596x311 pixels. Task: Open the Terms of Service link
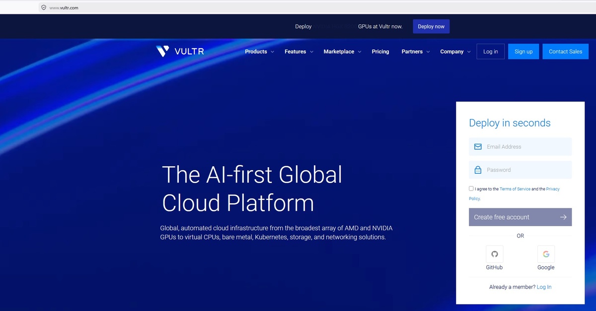(x=515, y=189)
